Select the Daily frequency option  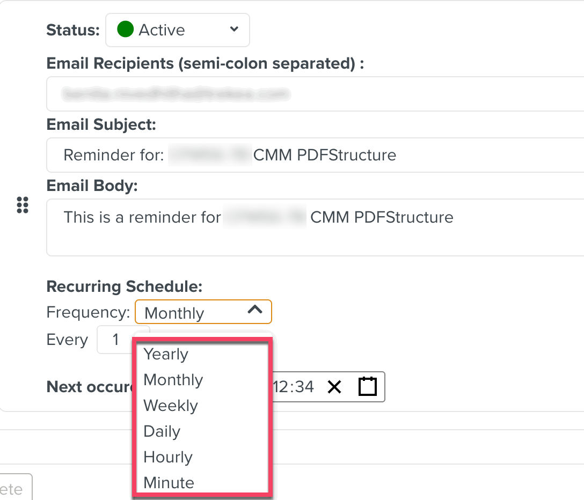point(162,431)
